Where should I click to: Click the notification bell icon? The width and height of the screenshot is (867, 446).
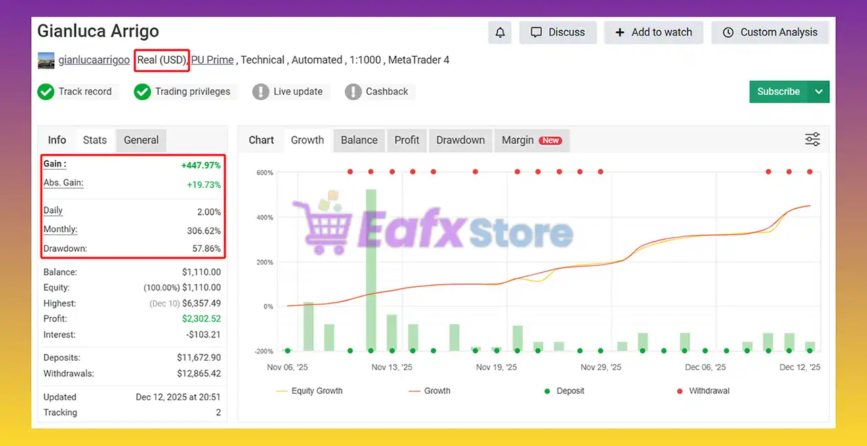(x=500, y=32)
